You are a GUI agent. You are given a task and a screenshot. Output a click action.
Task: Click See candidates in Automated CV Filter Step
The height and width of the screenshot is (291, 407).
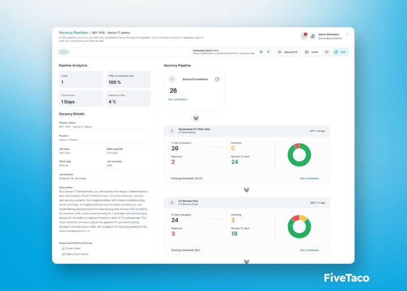point(309,178)
